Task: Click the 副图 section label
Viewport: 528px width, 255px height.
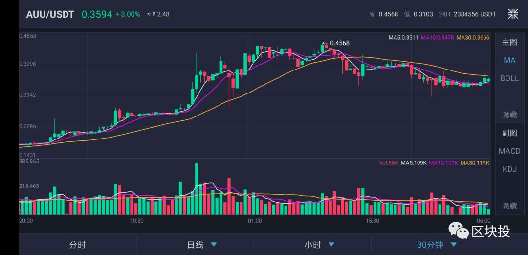Action: (x=509, y=133)
